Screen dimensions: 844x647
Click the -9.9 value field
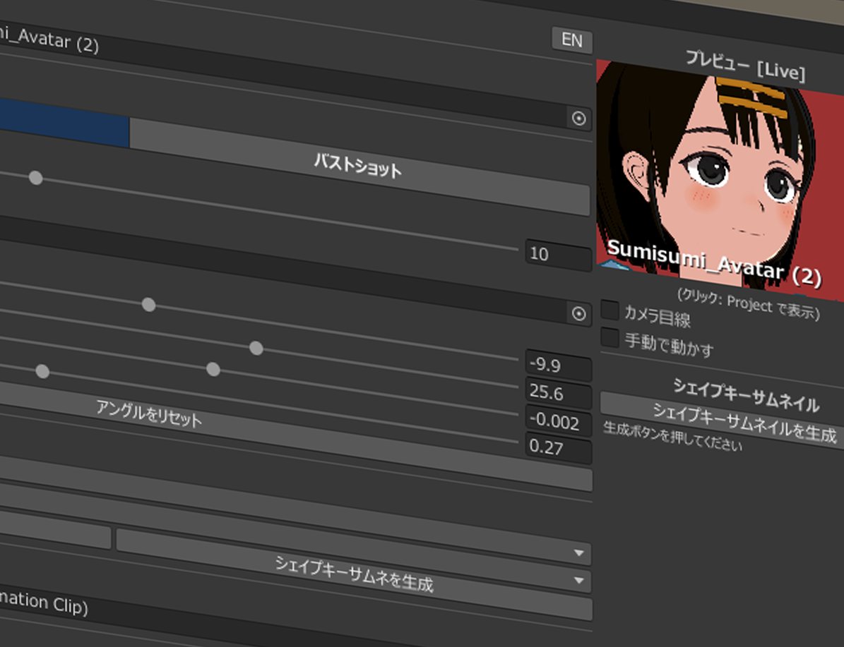pyautogui.click(x=558, y=365)
